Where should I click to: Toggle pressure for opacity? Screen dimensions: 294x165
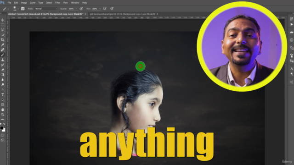81,9
